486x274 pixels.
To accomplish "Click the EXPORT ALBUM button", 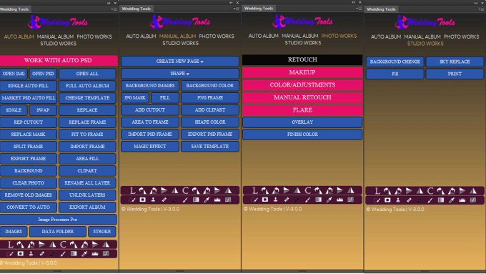I will [x=87, y=207].
